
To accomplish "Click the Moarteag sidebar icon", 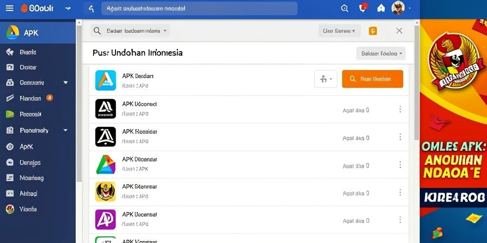I will pos(10,178).
